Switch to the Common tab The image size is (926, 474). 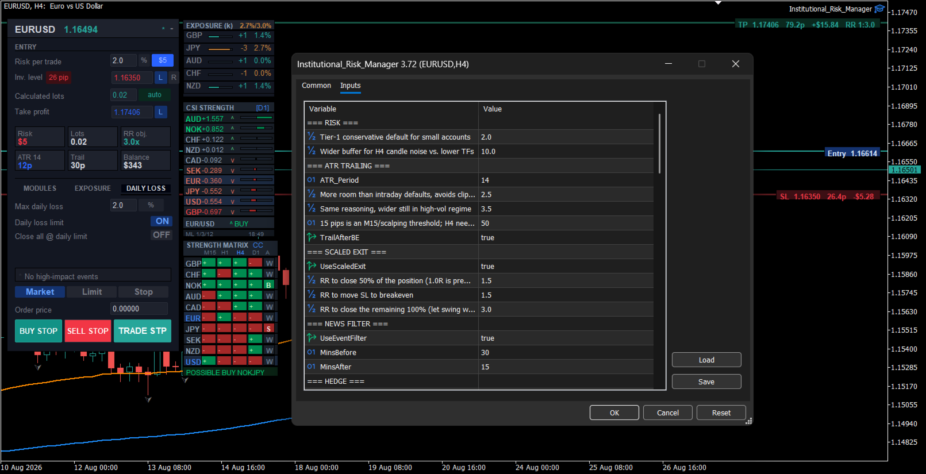coord(316,86)
